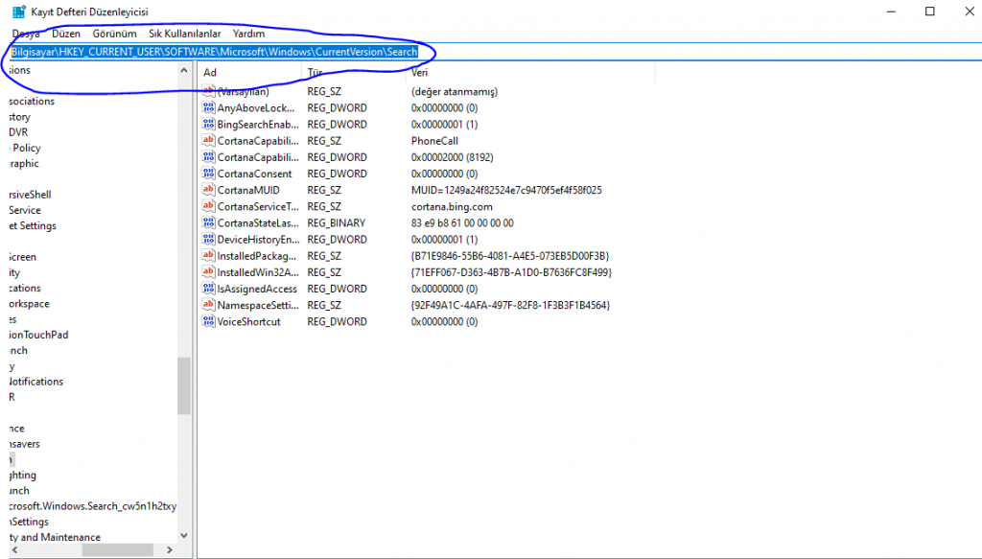Click the DWORD icon beside AnyAboveLock
Screen dimensions: 982x559
tap(208, 107)
